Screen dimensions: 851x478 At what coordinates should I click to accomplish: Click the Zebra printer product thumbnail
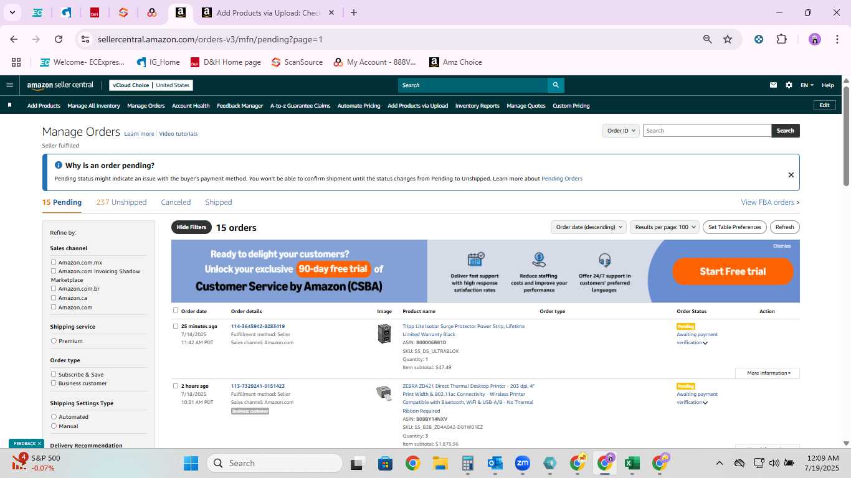tap(384, 393)
